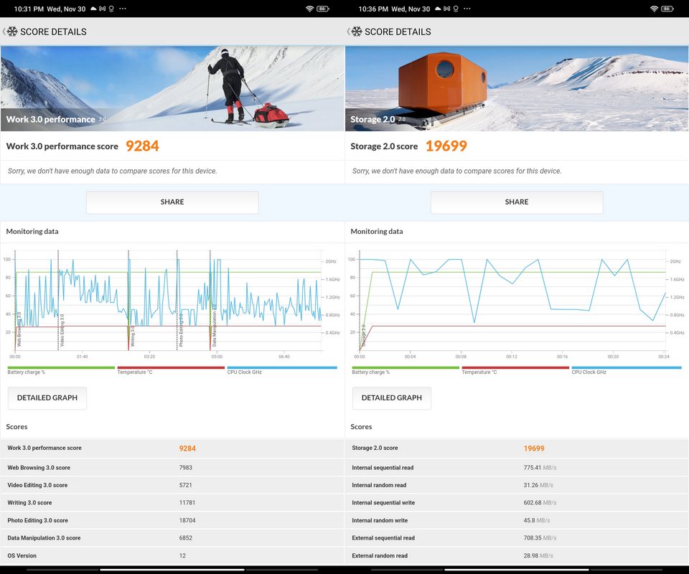
Task: Select the Internal sequential read row
Action: click(x=517, y=468)
